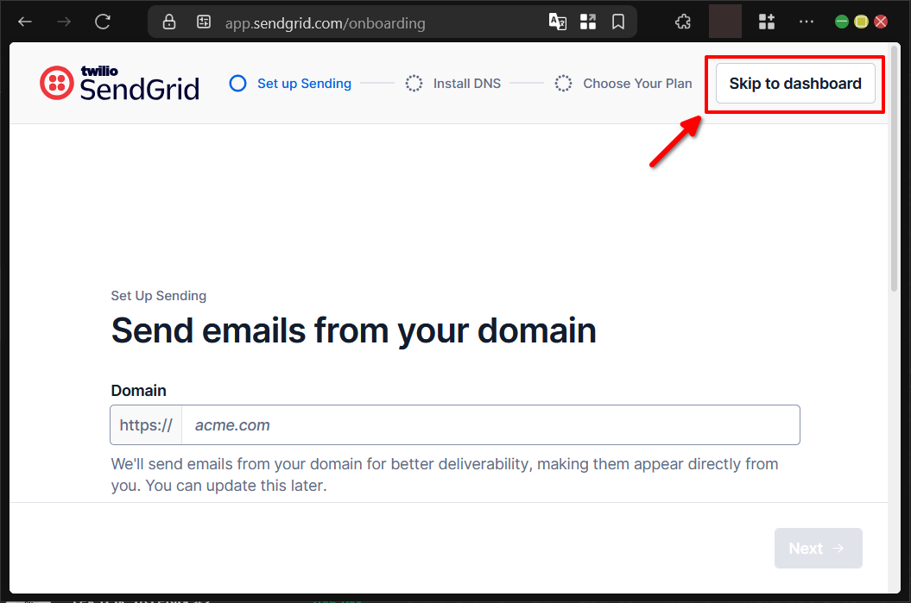
Task: Open the browser extensions puzzle icon
Action: click(x=683, y=21)
